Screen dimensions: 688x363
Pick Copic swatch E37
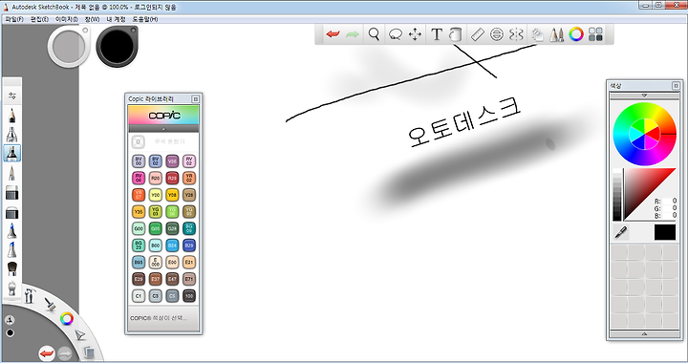click(156, 279)
